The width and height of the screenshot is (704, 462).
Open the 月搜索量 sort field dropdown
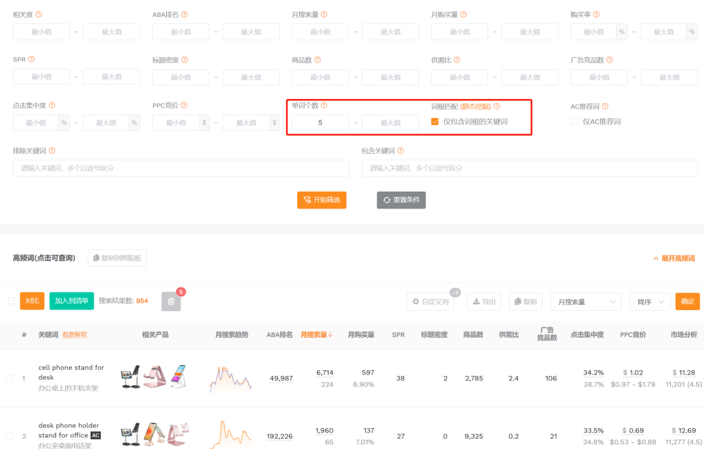click(x=585, y=301)
